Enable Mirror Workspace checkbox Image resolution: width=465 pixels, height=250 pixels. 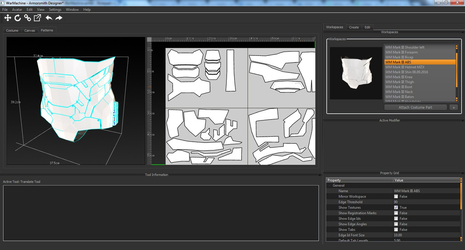(396, 196)
